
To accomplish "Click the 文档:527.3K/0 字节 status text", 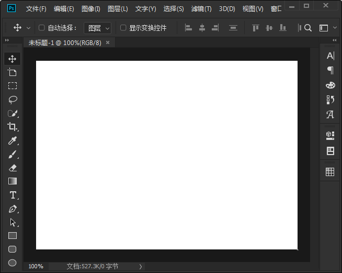I will click(x=93, y=266).
